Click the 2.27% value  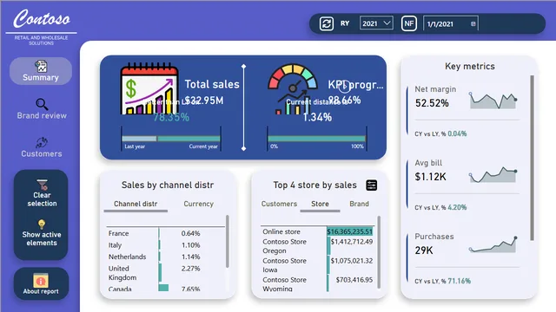(191, 269)
